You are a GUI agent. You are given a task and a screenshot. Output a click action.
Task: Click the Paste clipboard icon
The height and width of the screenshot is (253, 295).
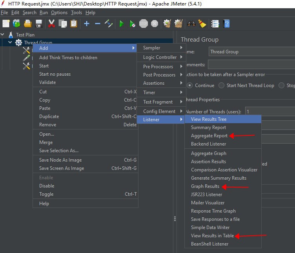[x=74, y=24]
